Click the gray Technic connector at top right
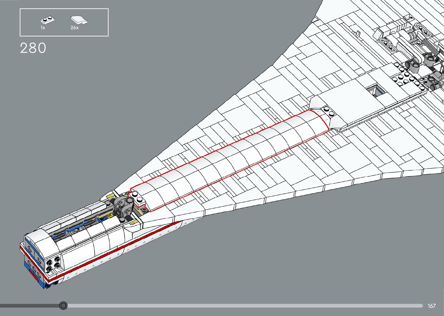The height and width of the screenshot is (316, 444). pos(414,65)
